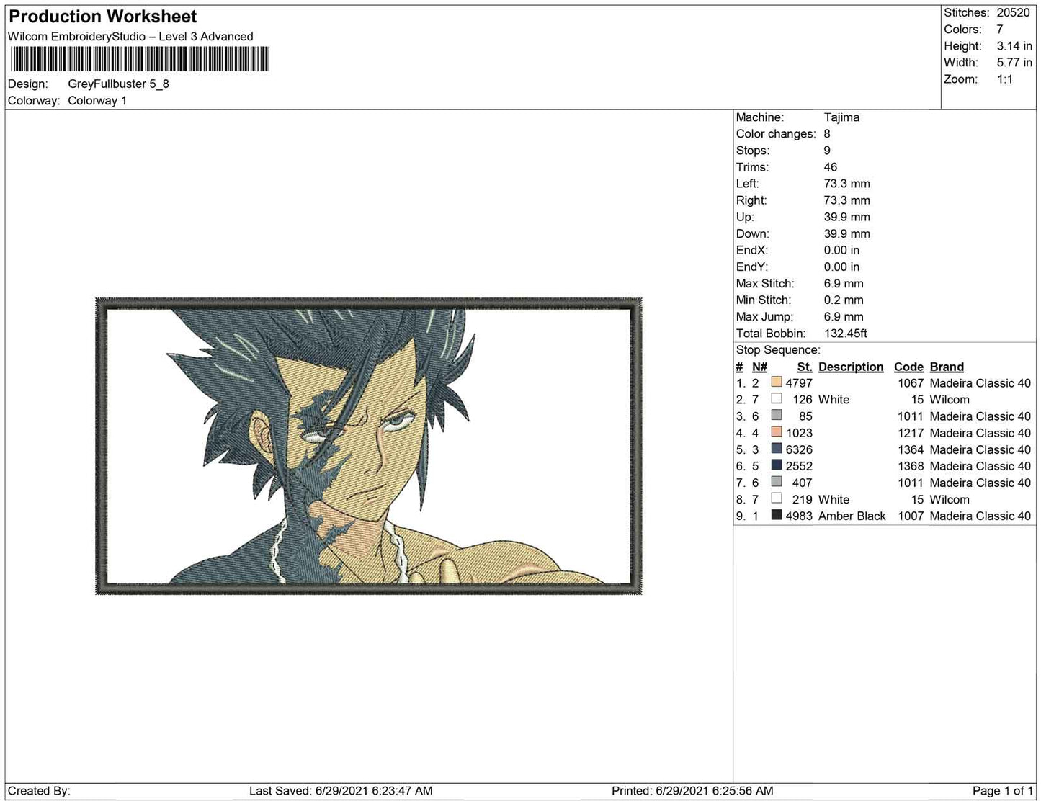Click the dark navy swatch for stop 6
Viewport: 1041px width, 801px height.
point(777,465)
